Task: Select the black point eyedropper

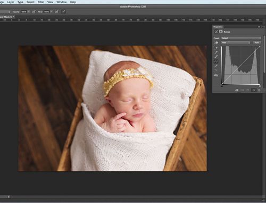Action: click(x=216, y=48)
